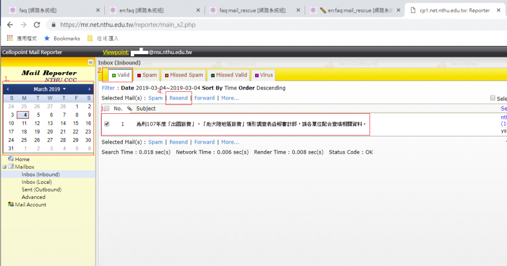The width and height of the screenshot is (507, 266).
Task: Click the Mail Account icon
Action: 11,205
